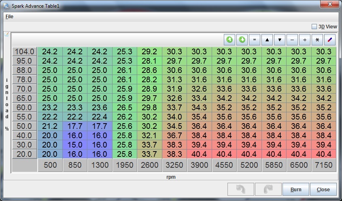Click the Close button

323,189
